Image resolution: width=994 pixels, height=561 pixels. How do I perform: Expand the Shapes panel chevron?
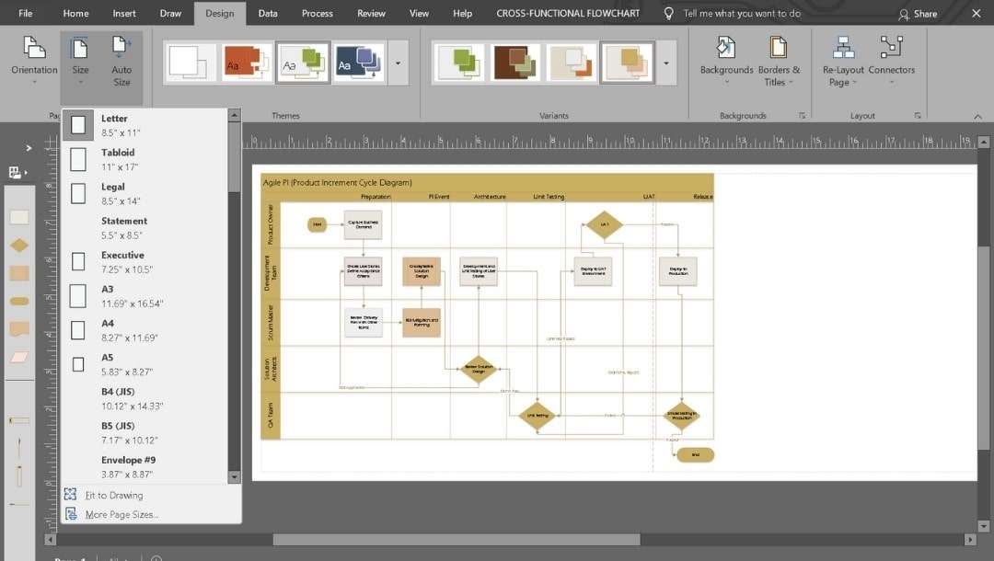28,147
